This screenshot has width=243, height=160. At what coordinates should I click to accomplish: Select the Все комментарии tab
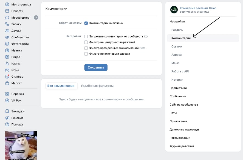pos(61,86)
